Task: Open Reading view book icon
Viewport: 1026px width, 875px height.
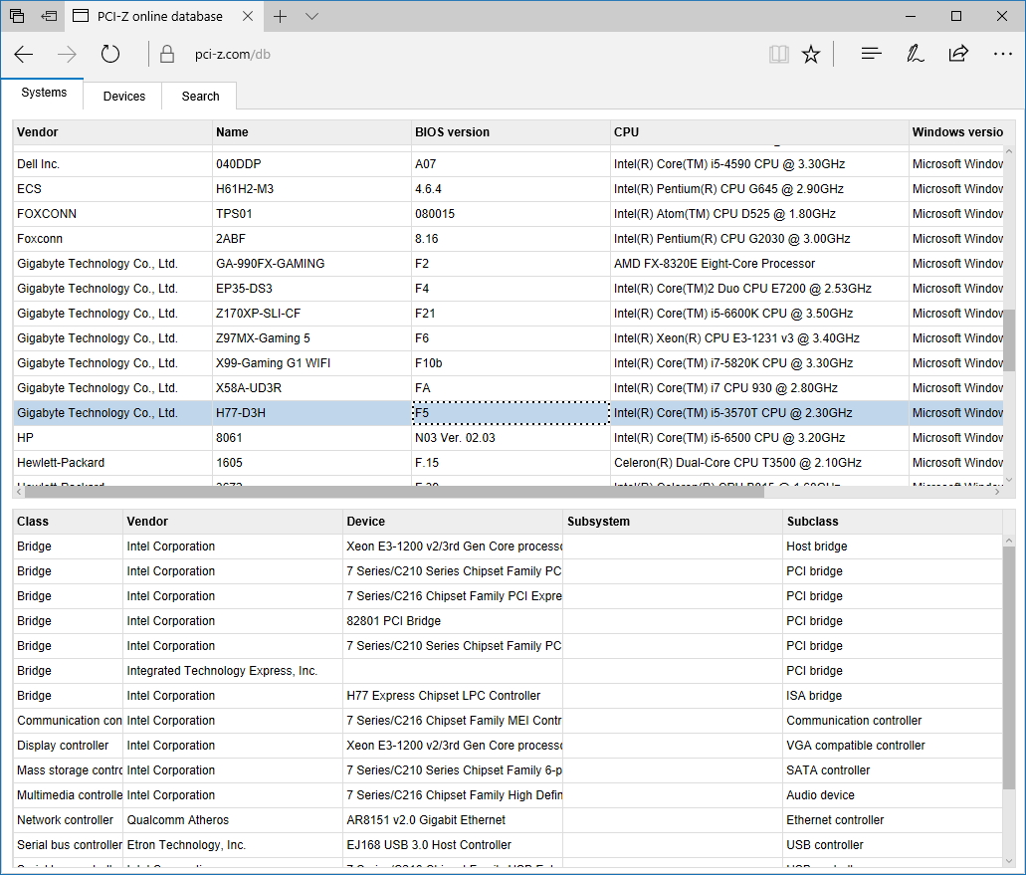Action: 778,55
